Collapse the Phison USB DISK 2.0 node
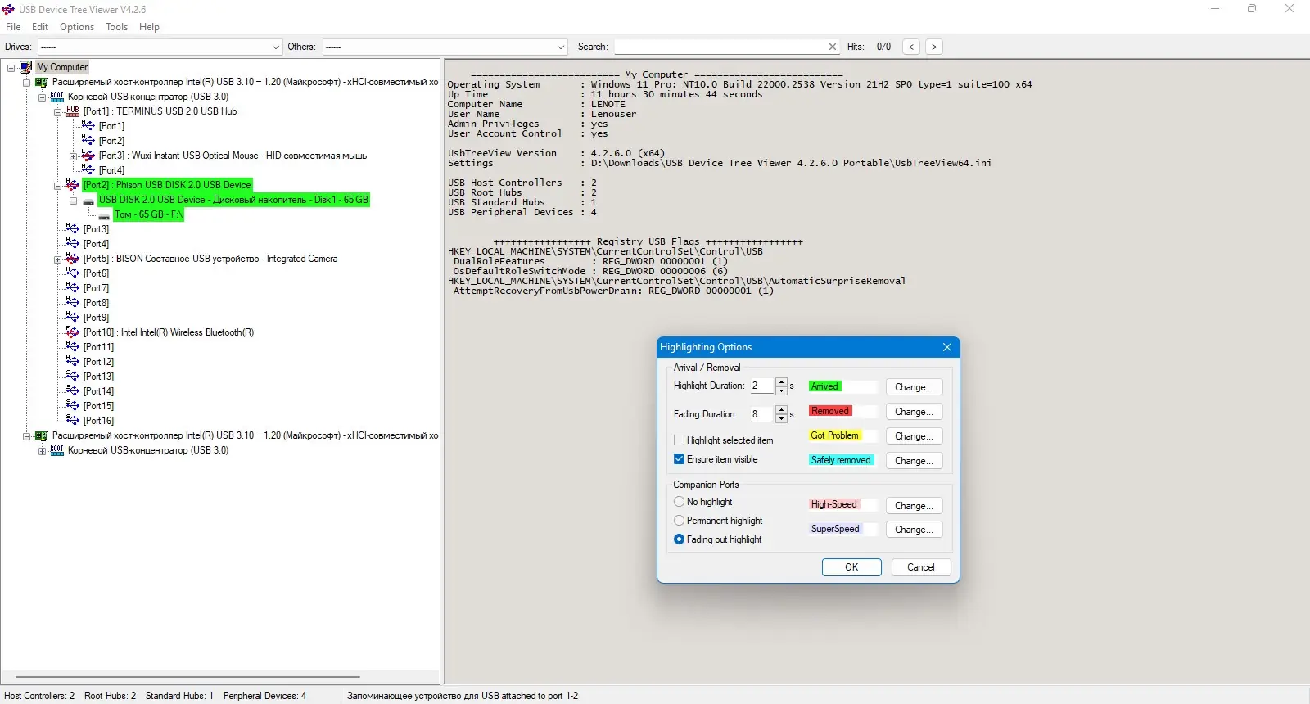Screen dimensions: 1310x704 pyautogui.click(x=57, y=186)
